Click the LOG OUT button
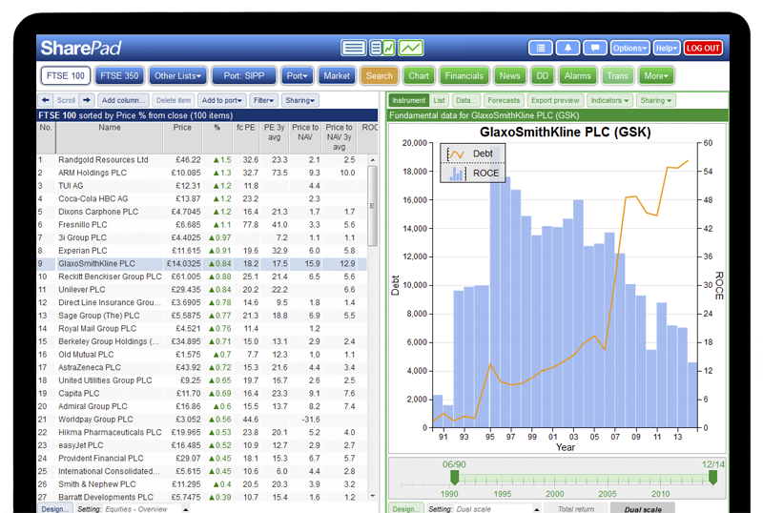The height and width of the screenshot is (513, 763). coord(704,48)
